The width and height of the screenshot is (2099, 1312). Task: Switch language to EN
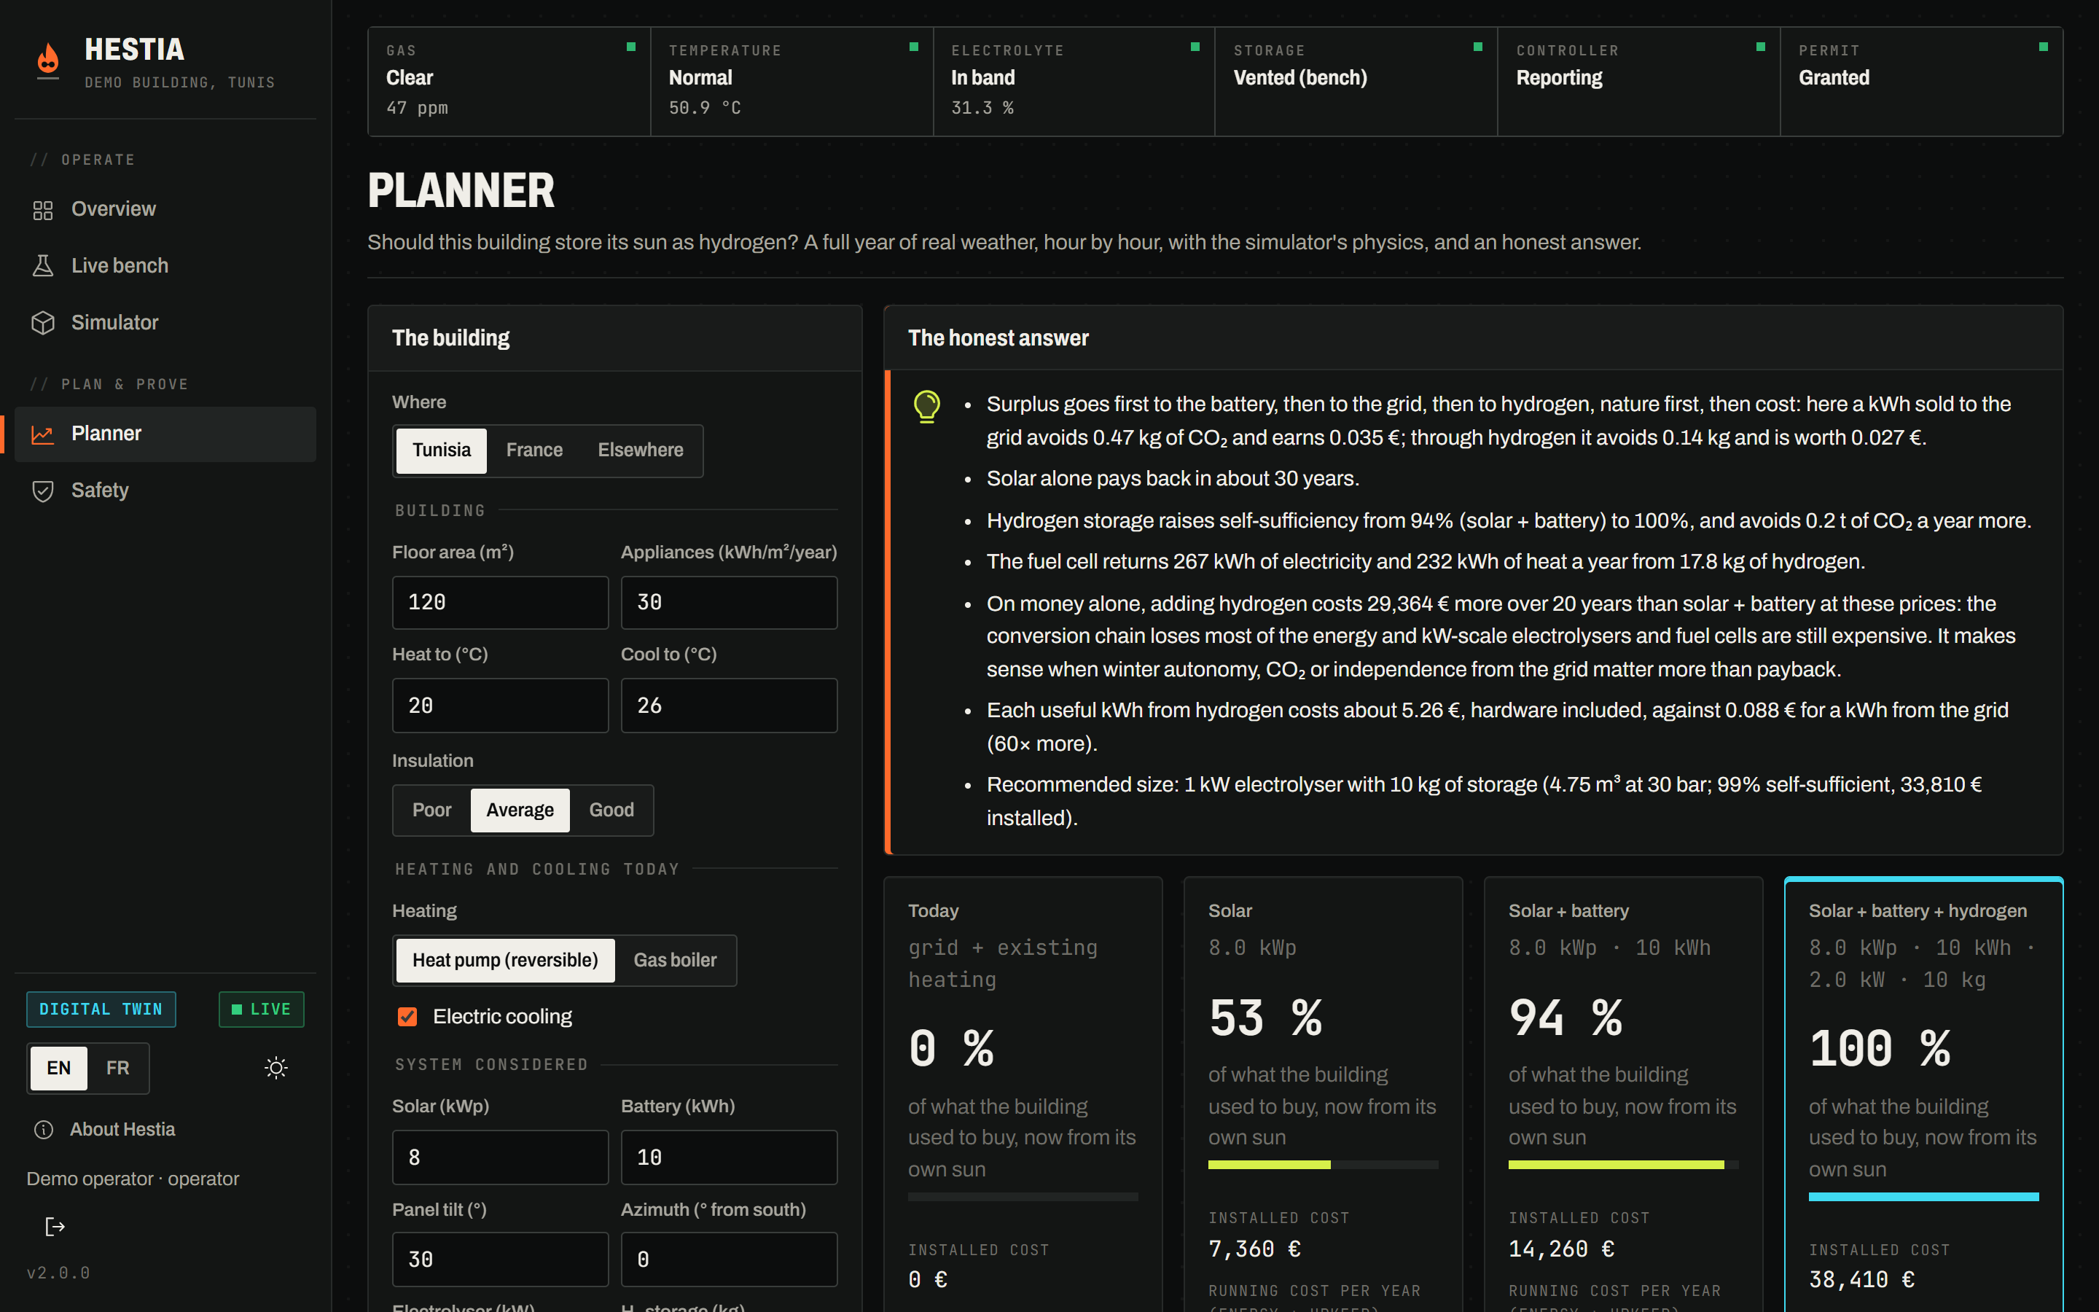tap(59, 1068)
